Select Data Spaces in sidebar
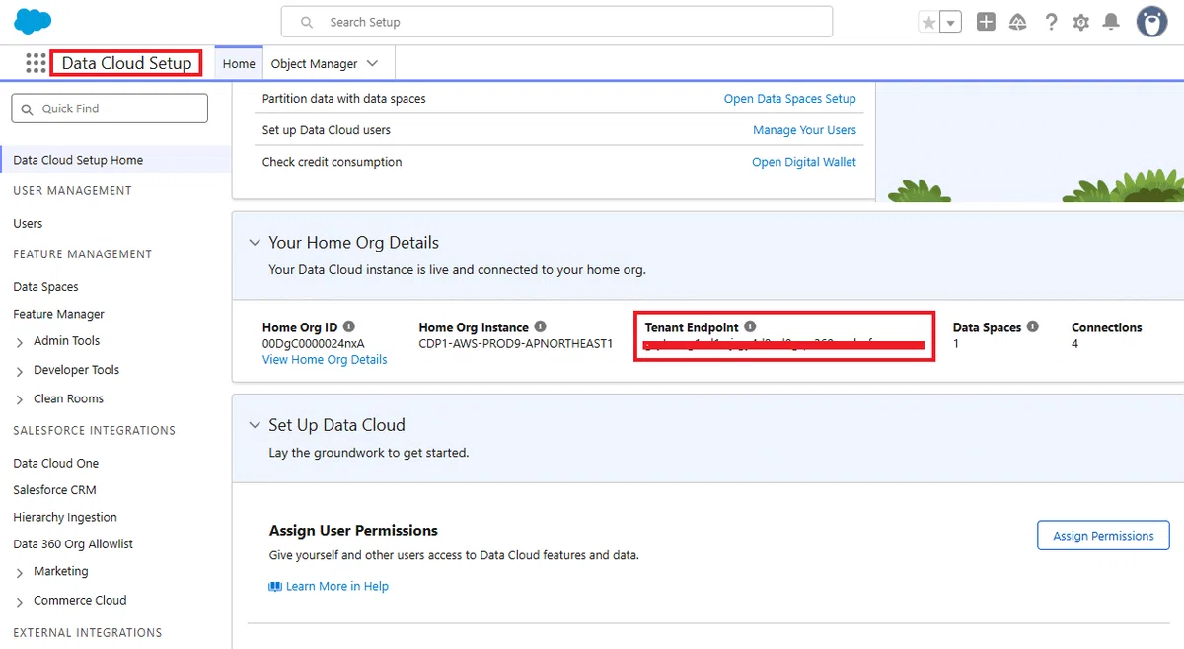This screenshot has width=1184, height=649. pos(45,287)
